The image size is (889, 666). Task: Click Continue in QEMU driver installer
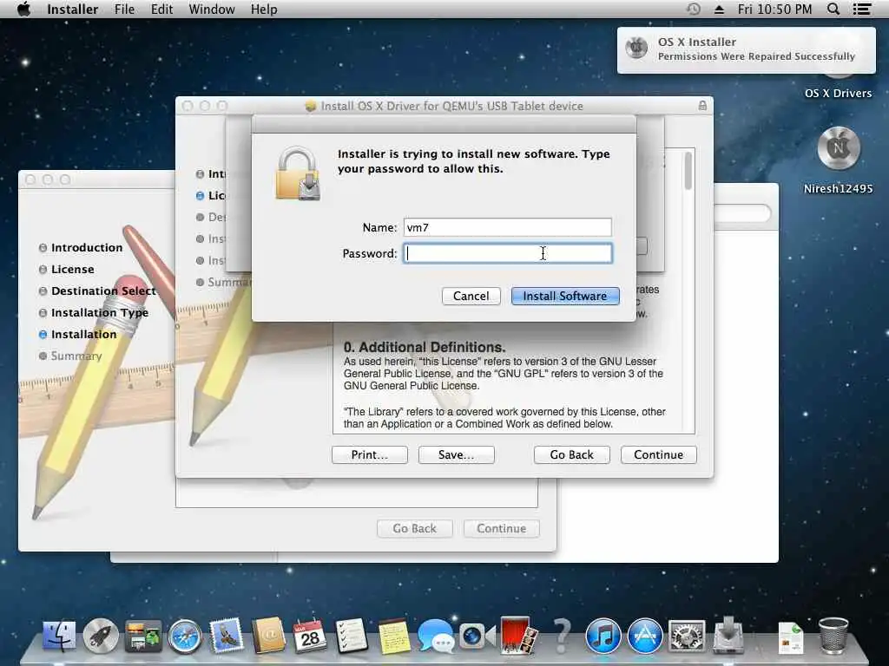click(658, 454)
